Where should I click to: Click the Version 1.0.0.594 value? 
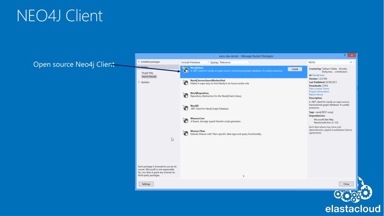click(322, 79)
